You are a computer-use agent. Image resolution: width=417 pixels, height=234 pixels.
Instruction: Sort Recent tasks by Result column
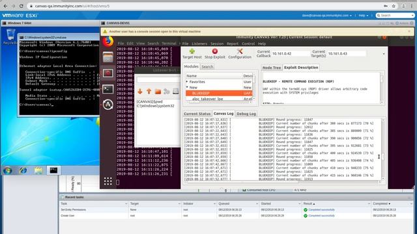[309, 203]
